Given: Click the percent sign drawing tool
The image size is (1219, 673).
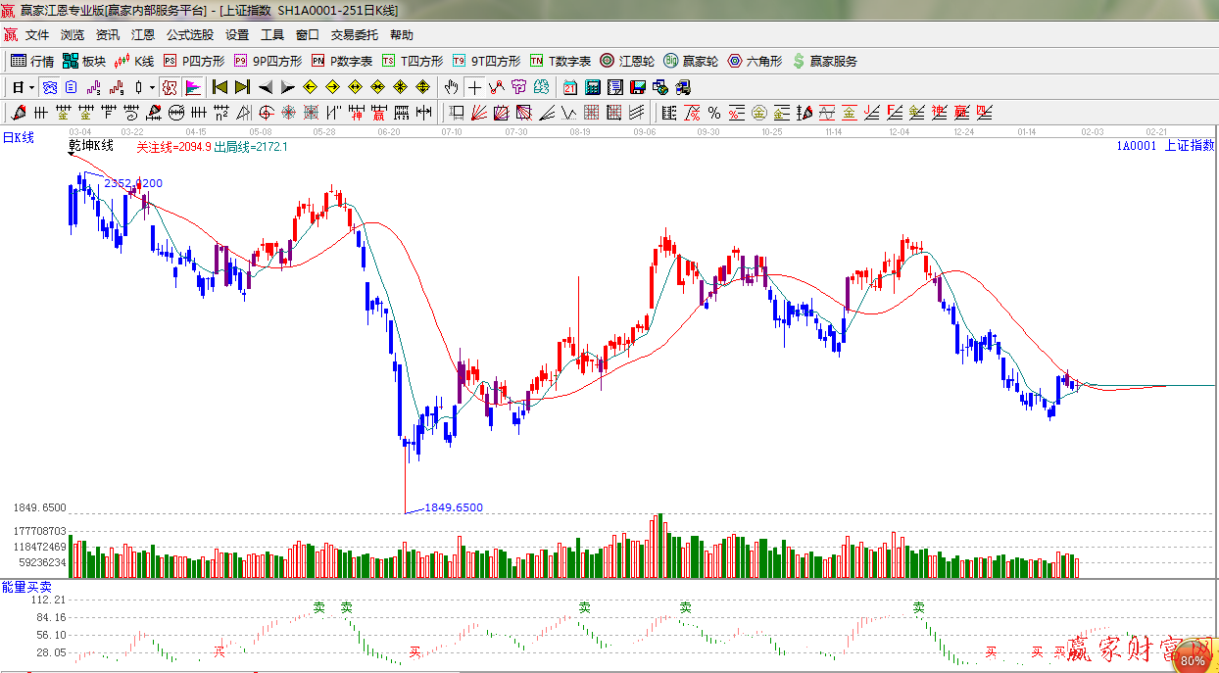Looking at the screenshot, I should tap(714, 113).
